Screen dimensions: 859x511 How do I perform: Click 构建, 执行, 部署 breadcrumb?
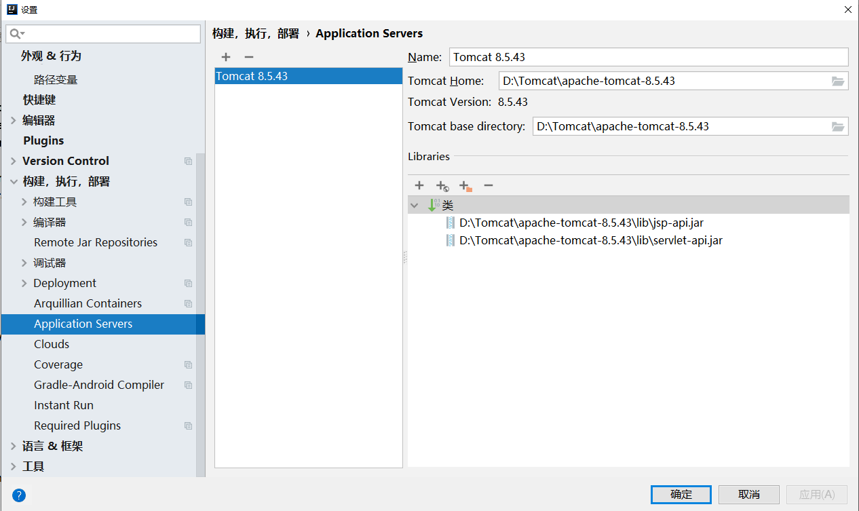[x=256, y=33]
